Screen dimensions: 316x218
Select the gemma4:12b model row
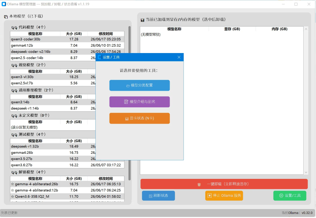tap(67, 46)
